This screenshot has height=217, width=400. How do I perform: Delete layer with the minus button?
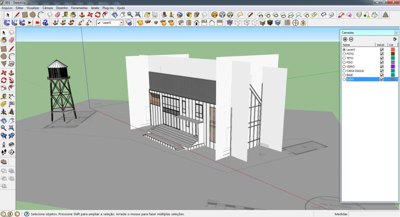click(351, 39)
